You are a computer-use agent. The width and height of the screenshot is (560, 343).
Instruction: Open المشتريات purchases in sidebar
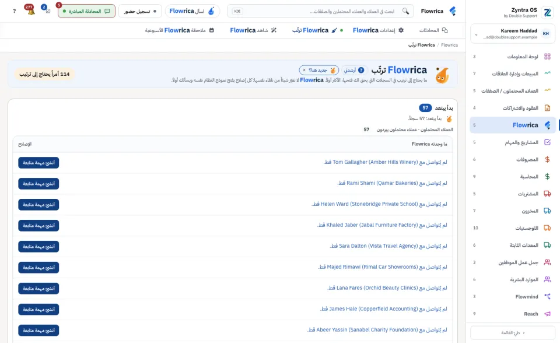pyautogui.click(x=513, y=194)
